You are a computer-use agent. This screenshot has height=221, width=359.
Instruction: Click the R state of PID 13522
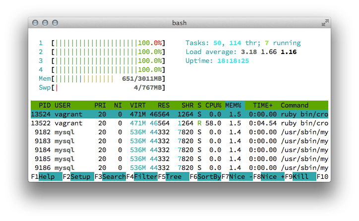click(x=199, y=123)
